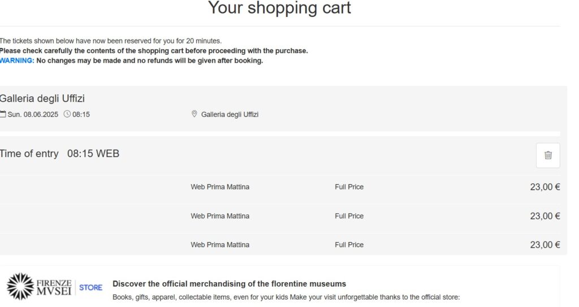Click the last 23,00 € price

click(x=545, y=245)
